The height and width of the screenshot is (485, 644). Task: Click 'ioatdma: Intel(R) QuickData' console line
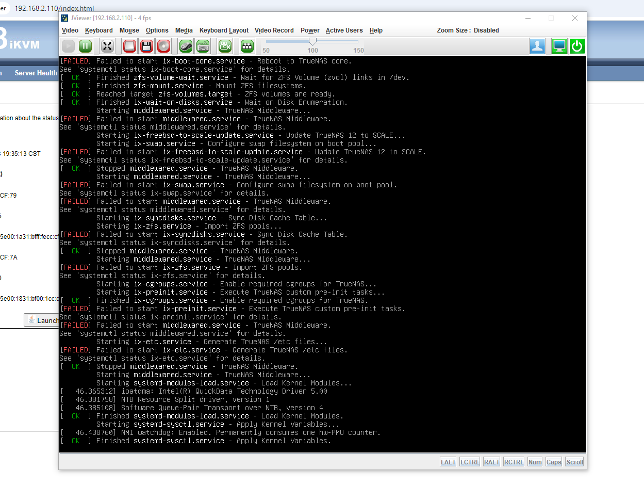pyautogui.click(x=193, y=391)
